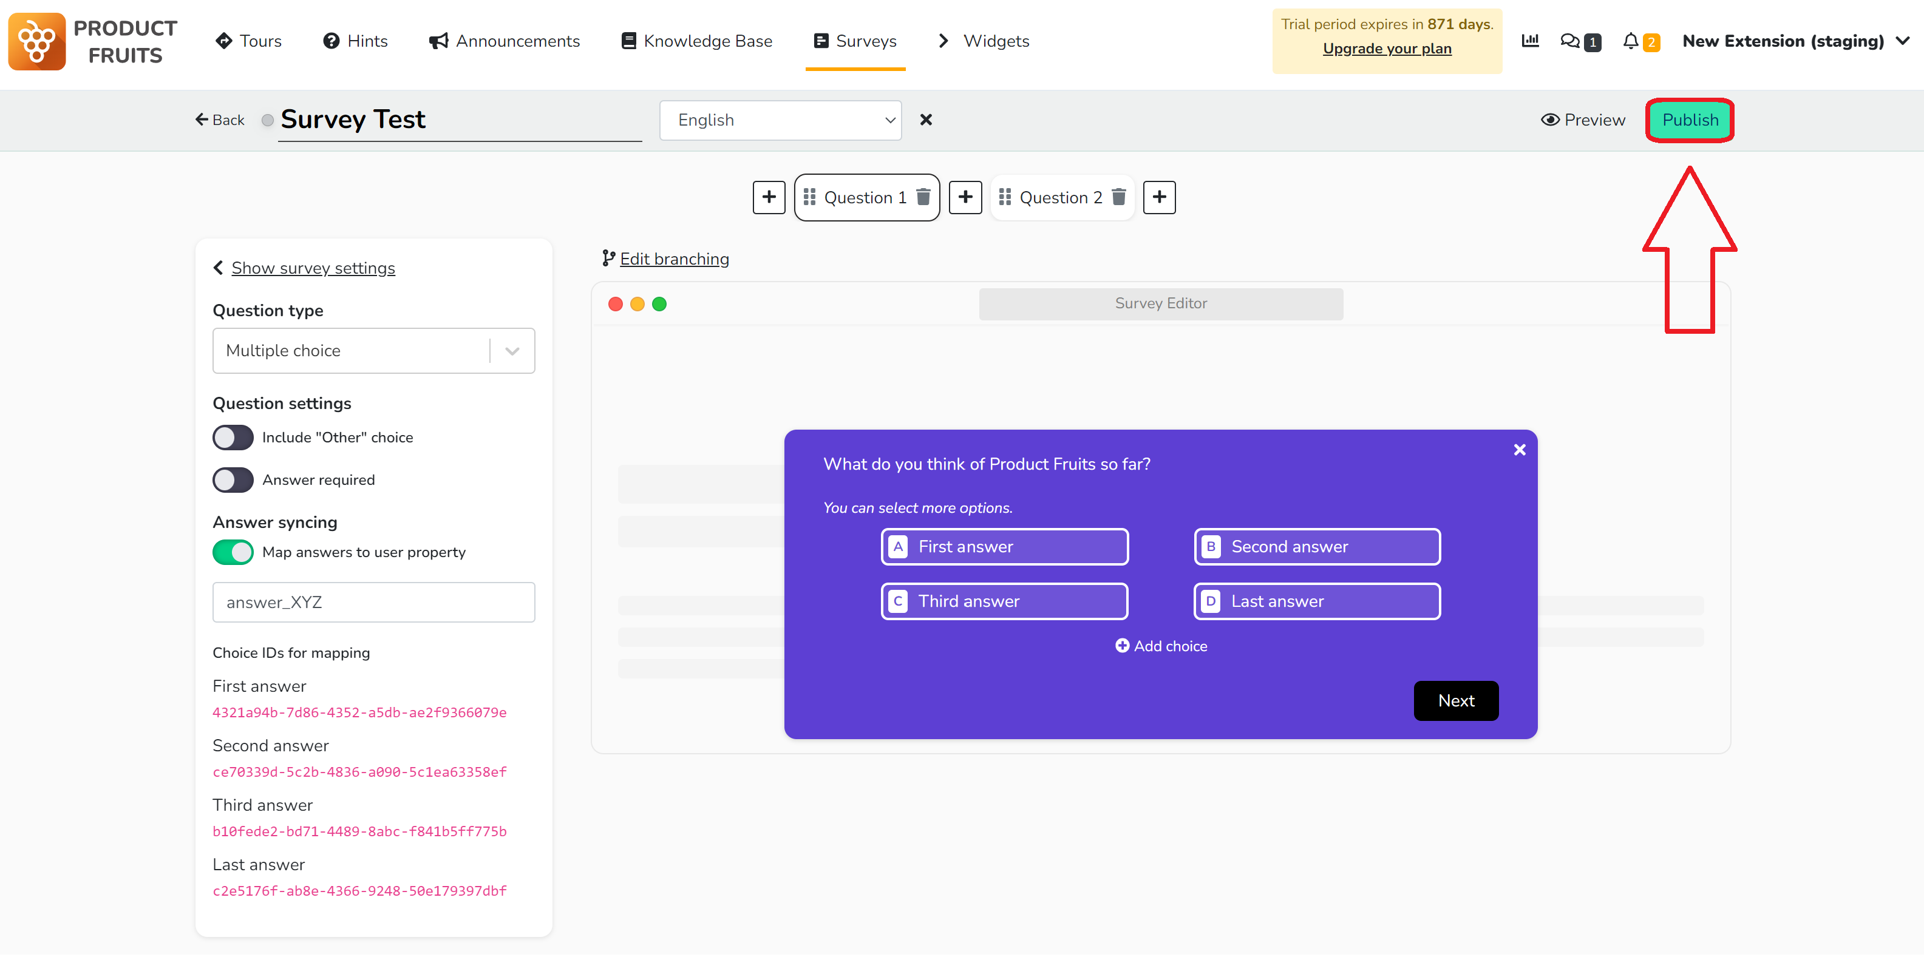Clear the language selection with the X
Viewport: 1924px width, 957px height.
coord(925,120)
